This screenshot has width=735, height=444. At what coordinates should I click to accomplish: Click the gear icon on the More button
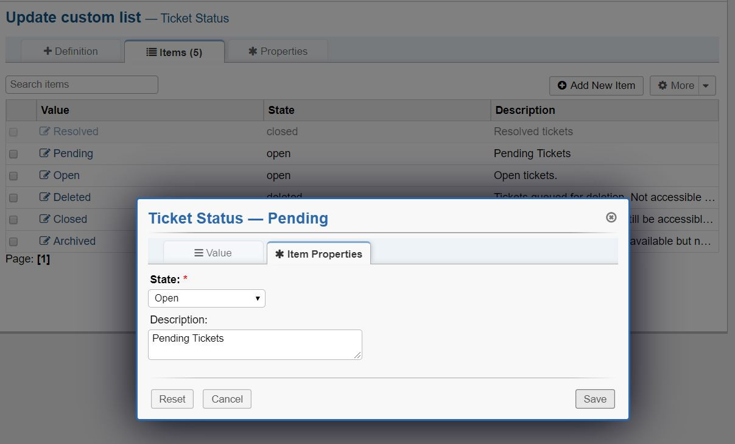663,86
